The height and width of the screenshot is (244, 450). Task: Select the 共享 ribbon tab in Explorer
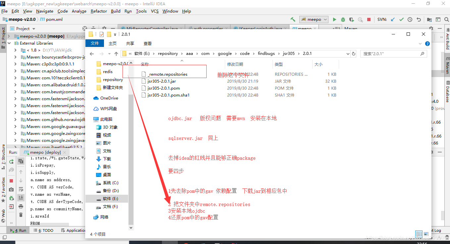click(x=130, y=43)
